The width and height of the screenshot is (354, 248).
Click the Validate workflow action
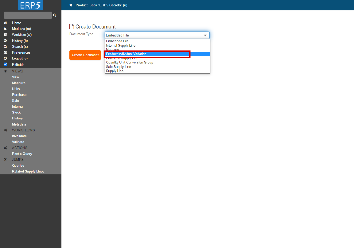[18, 142]
